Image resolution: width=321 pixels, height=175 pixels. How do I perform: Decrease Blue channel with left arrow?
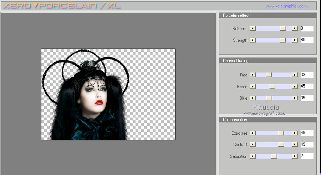coord(253,98)
